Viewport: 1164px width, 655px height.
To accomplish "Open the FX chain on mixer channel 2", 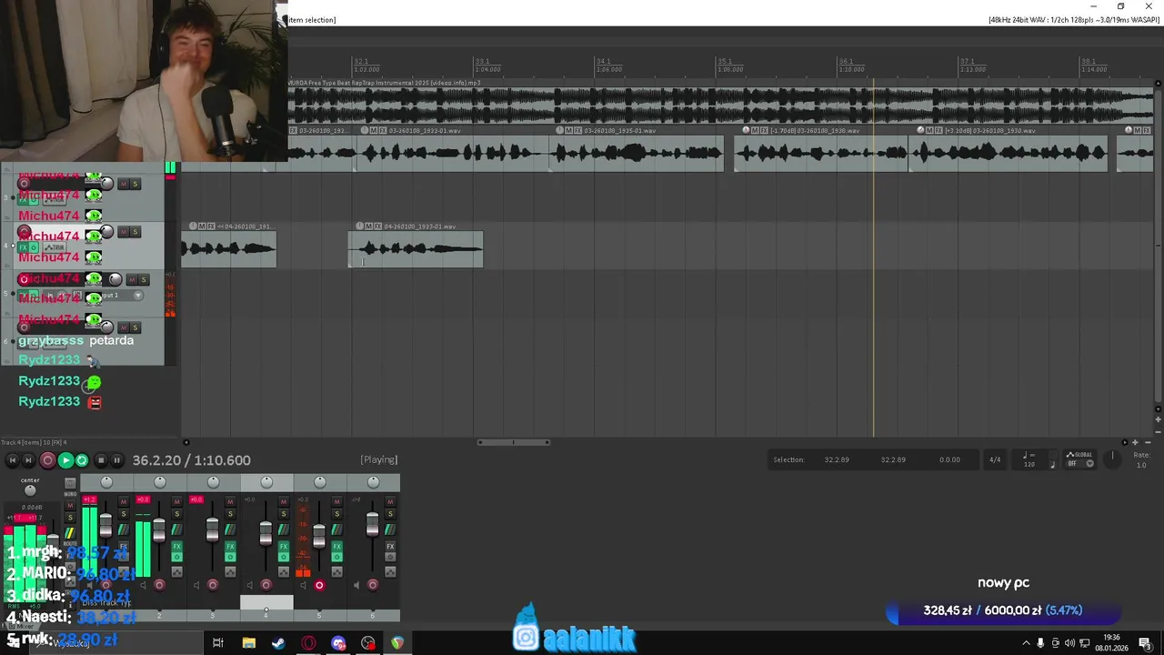I will tap(177, 547).
